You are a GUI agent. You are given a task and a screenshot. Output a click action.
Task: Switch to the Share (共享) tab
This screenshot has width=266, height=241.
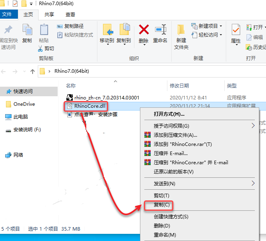pos(49,15)
